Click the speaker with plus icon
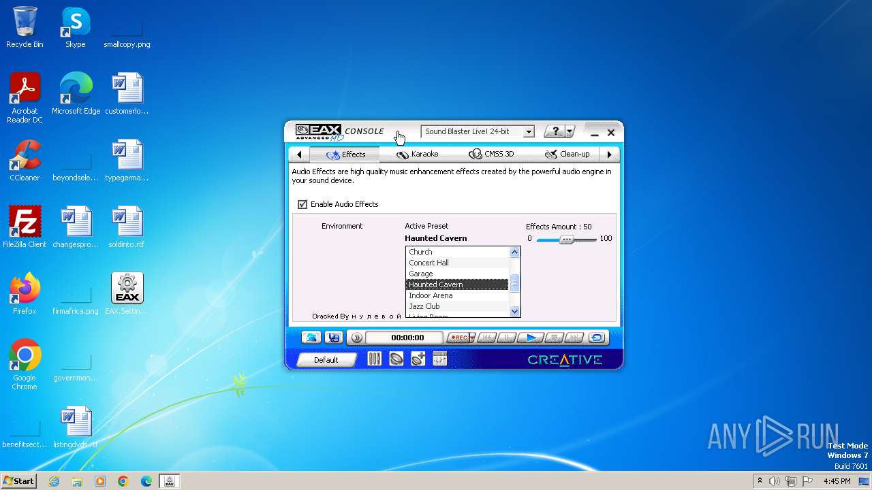872x490 pixels. tap(418, 359)
